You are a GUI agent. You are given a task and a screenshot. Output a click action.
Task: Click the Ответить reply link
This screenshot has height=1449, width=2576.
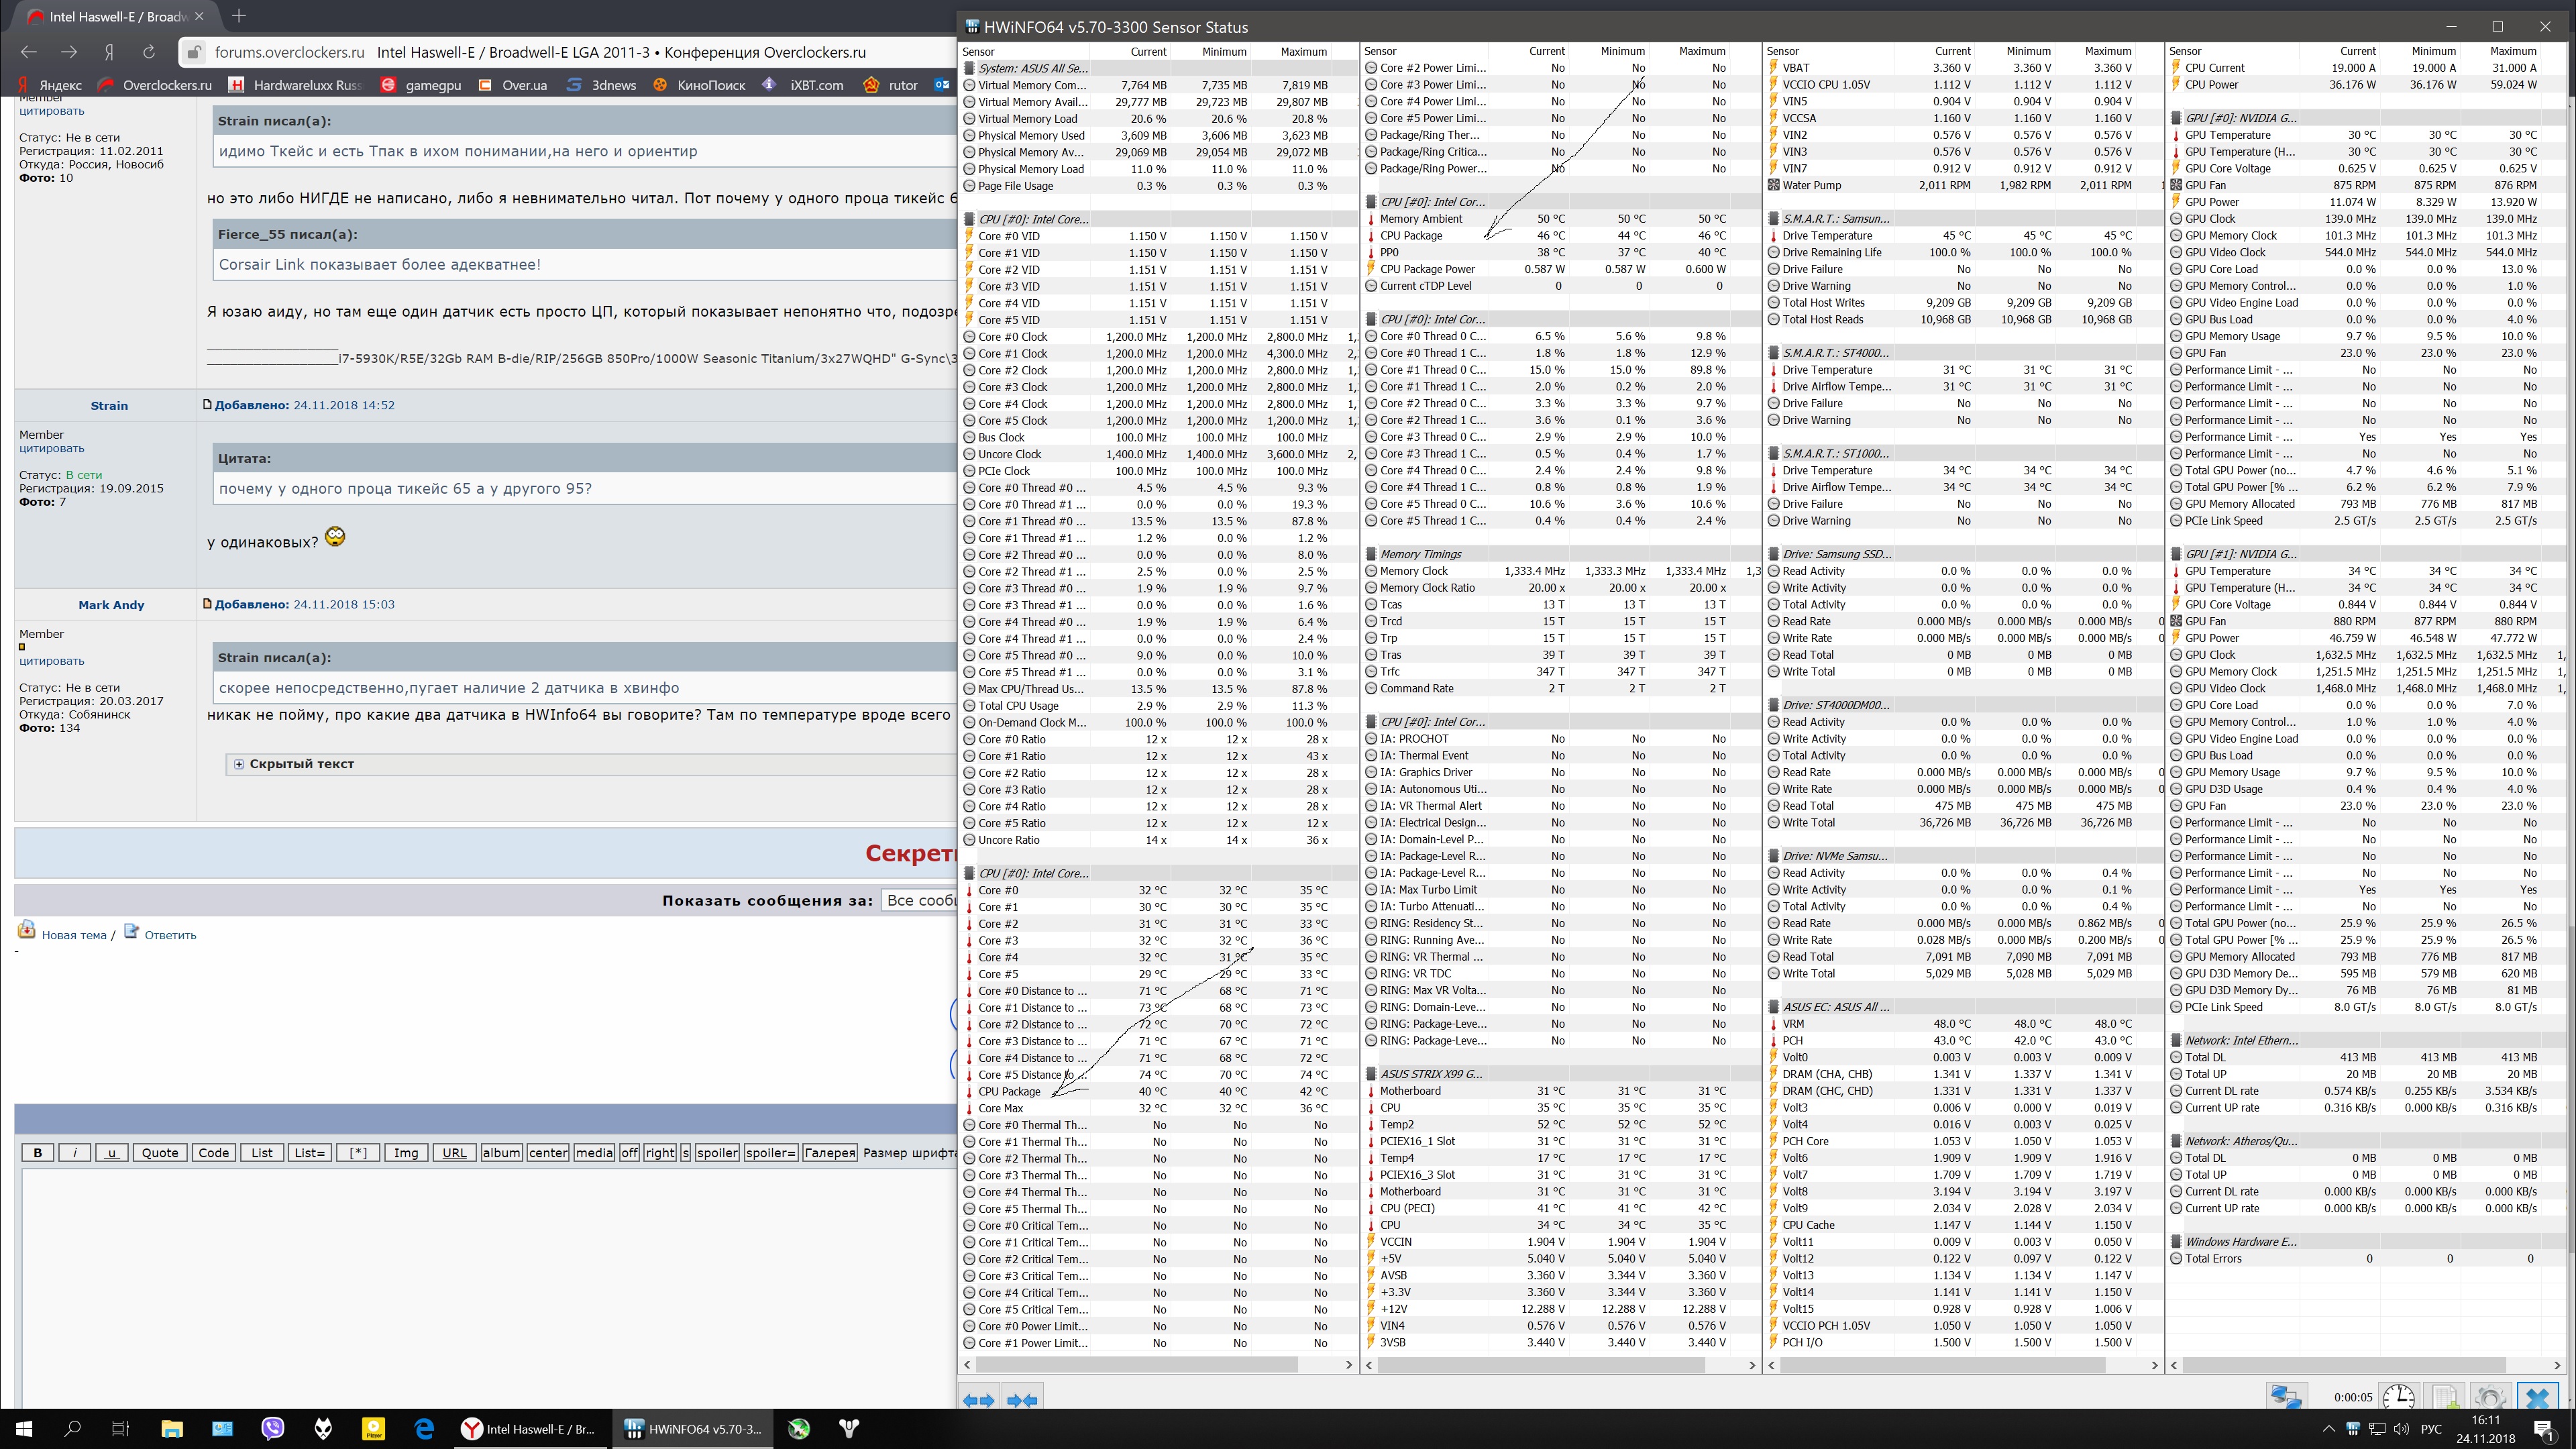coord(170,935)
